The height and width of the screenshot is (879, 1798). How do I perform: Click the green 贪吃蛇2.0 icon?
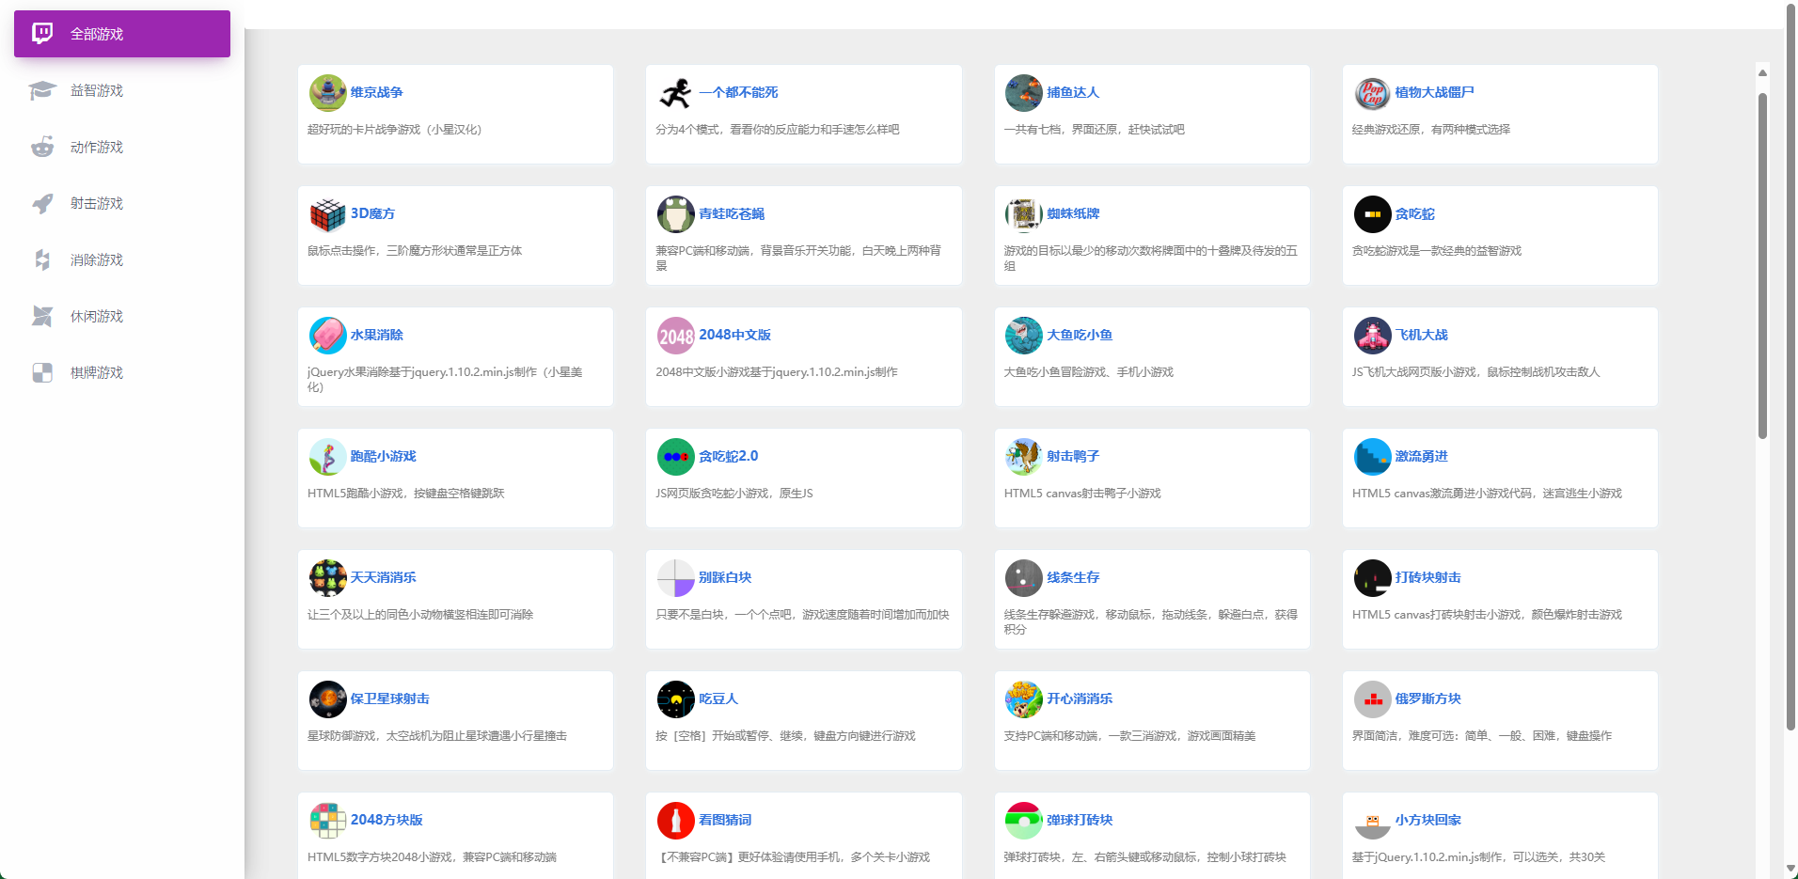tap(675, 457)
